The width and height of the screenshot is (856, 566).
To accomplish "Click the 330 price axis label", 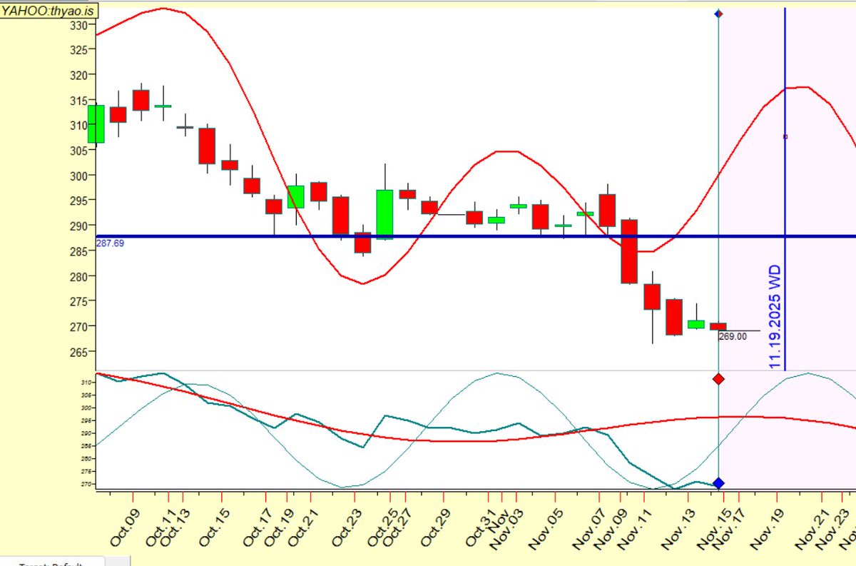I will 77,25.
